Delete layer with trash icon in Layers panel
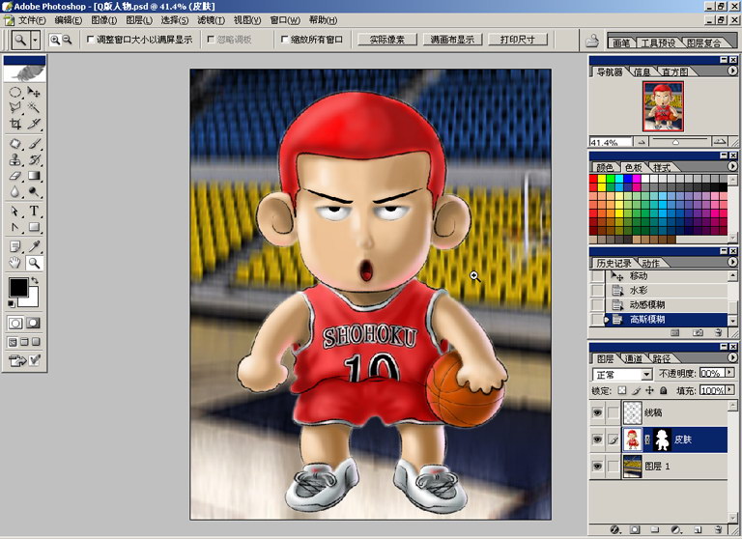Image resolution: width=742 pixels, height=539 pixels. coord(718,529)
